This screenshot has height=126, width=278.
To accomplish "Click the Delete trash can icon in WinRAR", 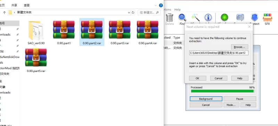I will [x=170, y=17].
